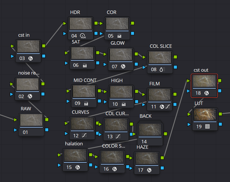Click the curves icon on node 12

point(84,136)
